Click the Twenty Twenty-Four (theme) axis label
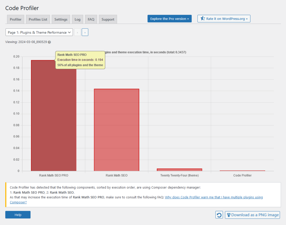286x225 pixels. [x=180, y=175]
